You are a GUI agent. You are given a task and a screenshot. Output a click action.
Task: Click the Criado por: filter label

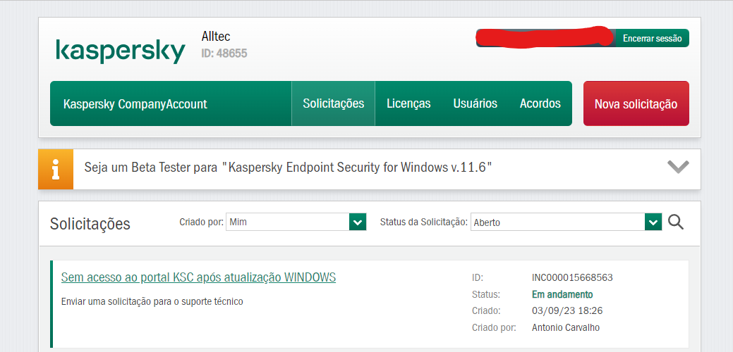202,222
